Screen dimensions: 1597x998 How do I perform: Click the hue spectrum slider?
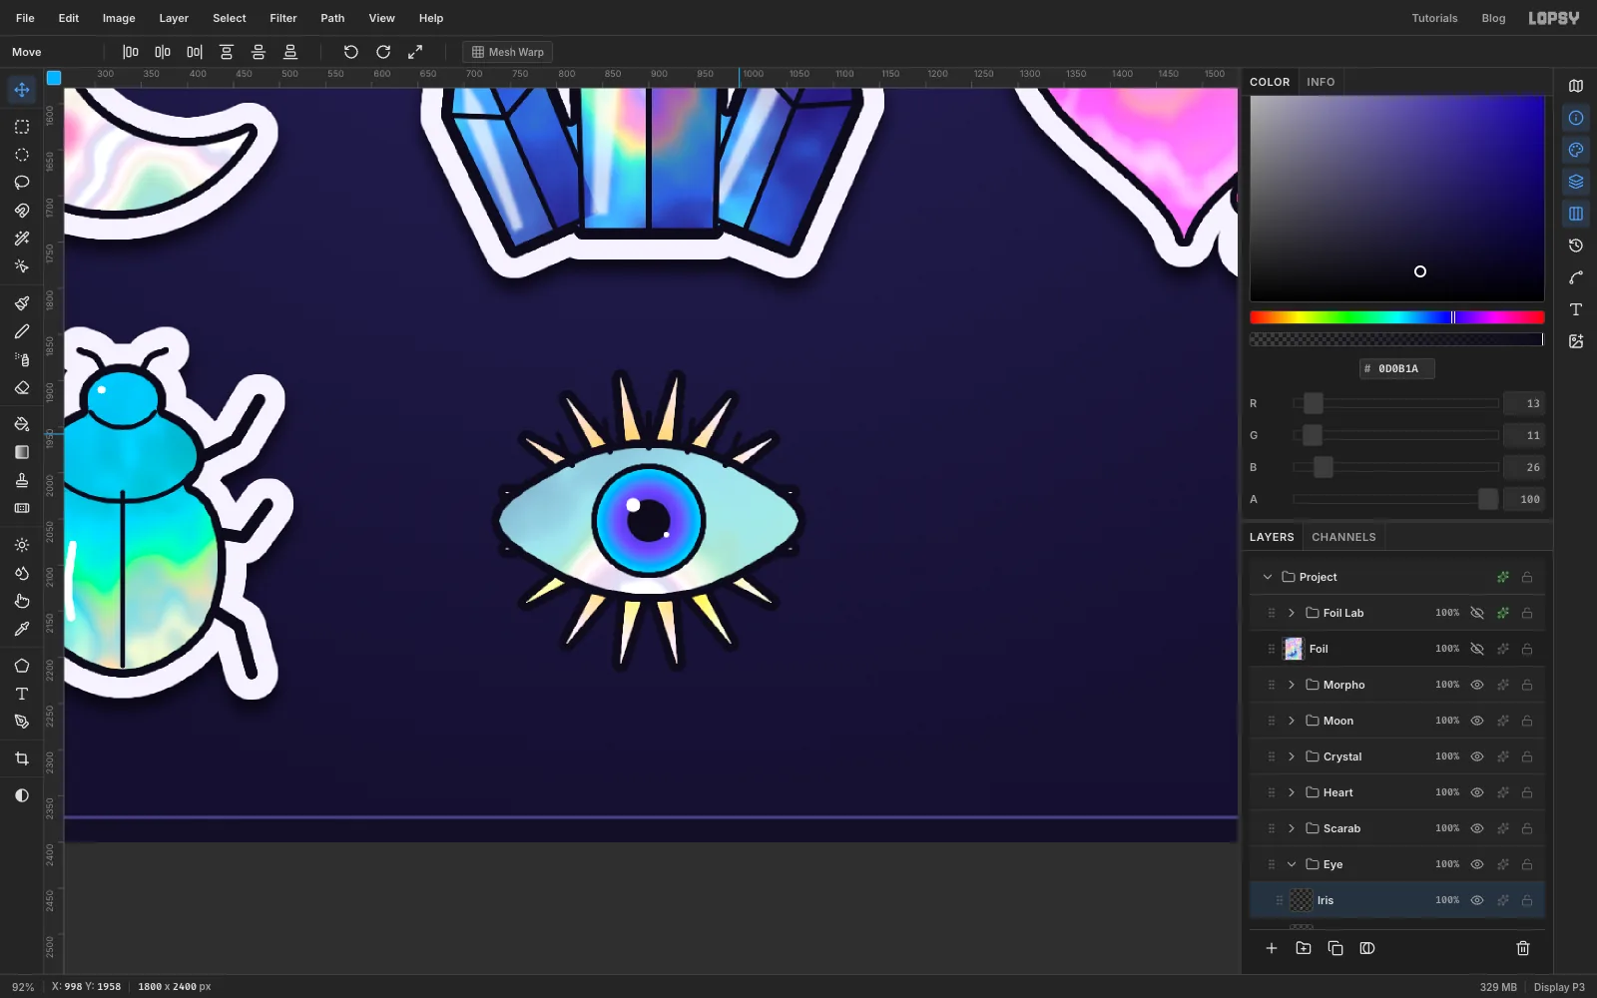[x=1397, y=317]
